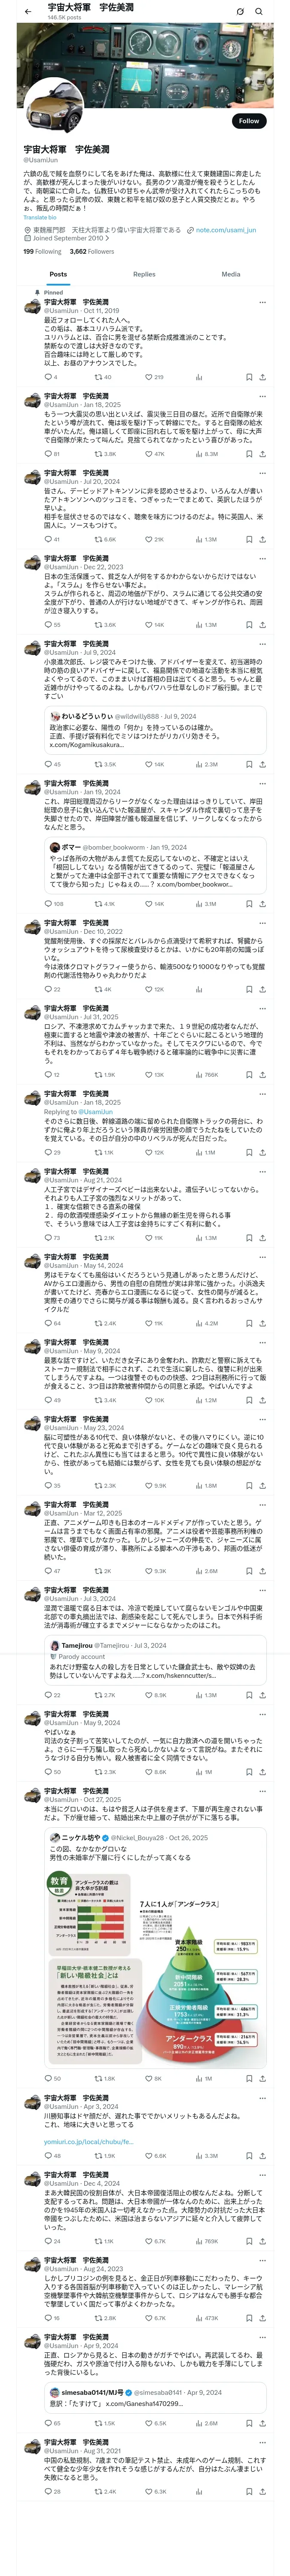Open the note.com/usami_jun link
The image size is (290, 2576).
[226, 230]
